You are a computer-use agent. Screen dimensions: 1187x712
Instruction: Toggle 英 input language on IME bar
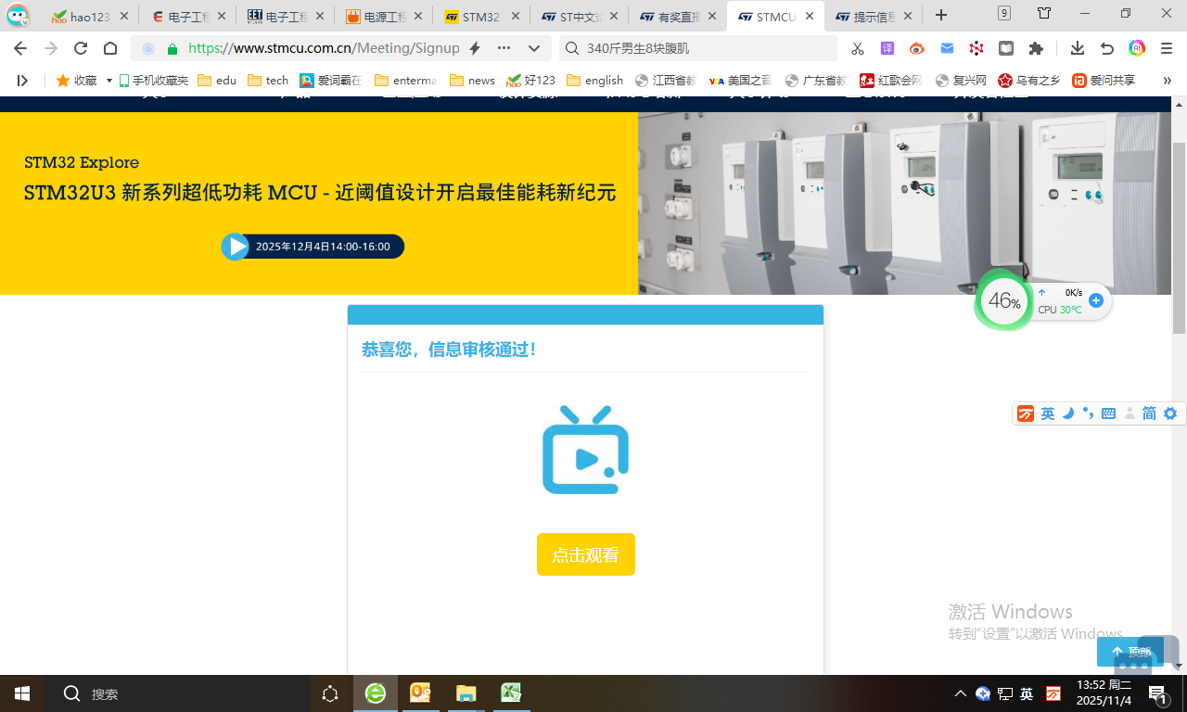click(x=1048, y=413)
